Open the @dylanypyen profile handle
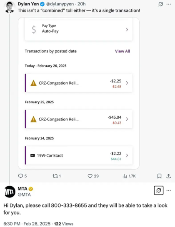Screen dimensions: 175x227 (x=60, y=4)
